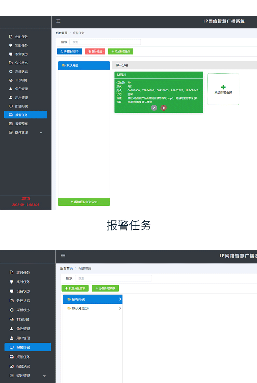257x383 pixels.
Task: Open 报警预案 in the 报警任务 page sidebar
Action: [21, 124]
